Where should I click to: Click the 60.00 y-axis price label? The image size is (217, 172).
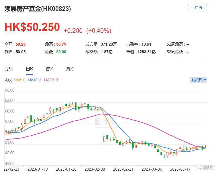point(10,111)
